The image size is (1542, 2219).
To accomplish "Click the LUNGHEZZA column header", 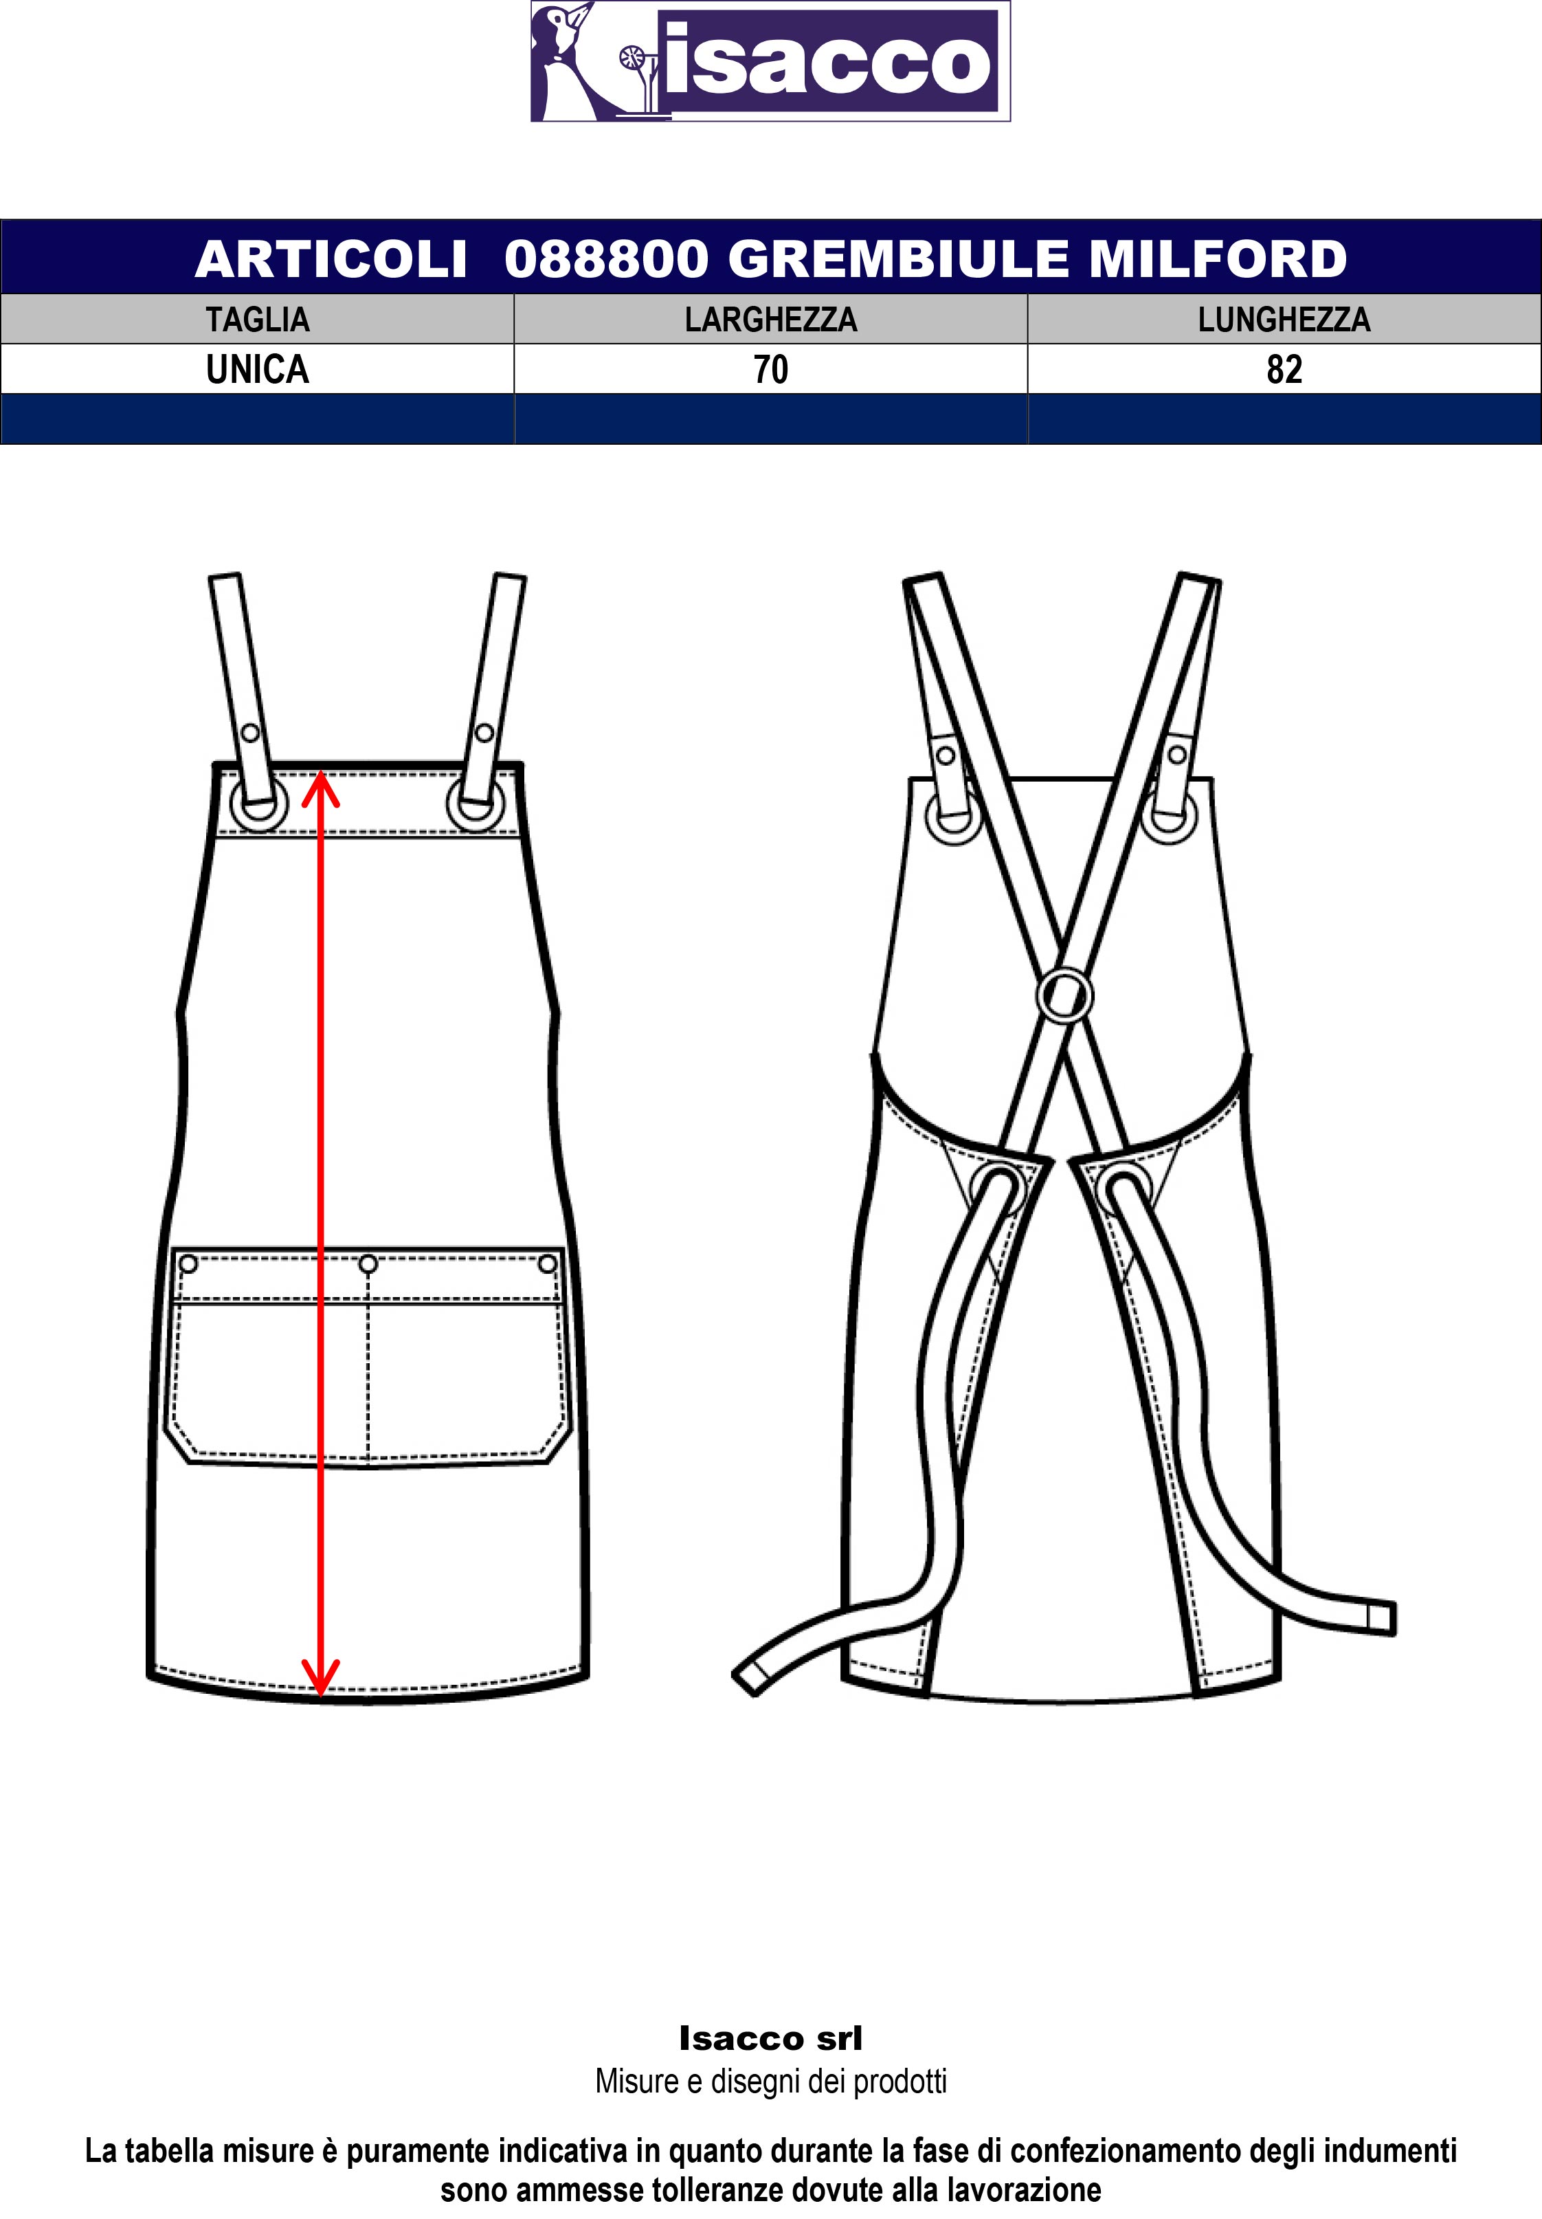I will pos(1283,320).
